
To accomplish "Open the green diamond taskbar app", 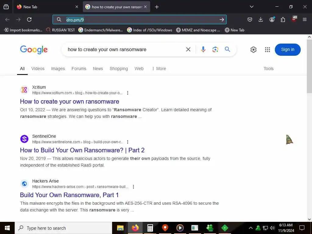I will [225, 228].
